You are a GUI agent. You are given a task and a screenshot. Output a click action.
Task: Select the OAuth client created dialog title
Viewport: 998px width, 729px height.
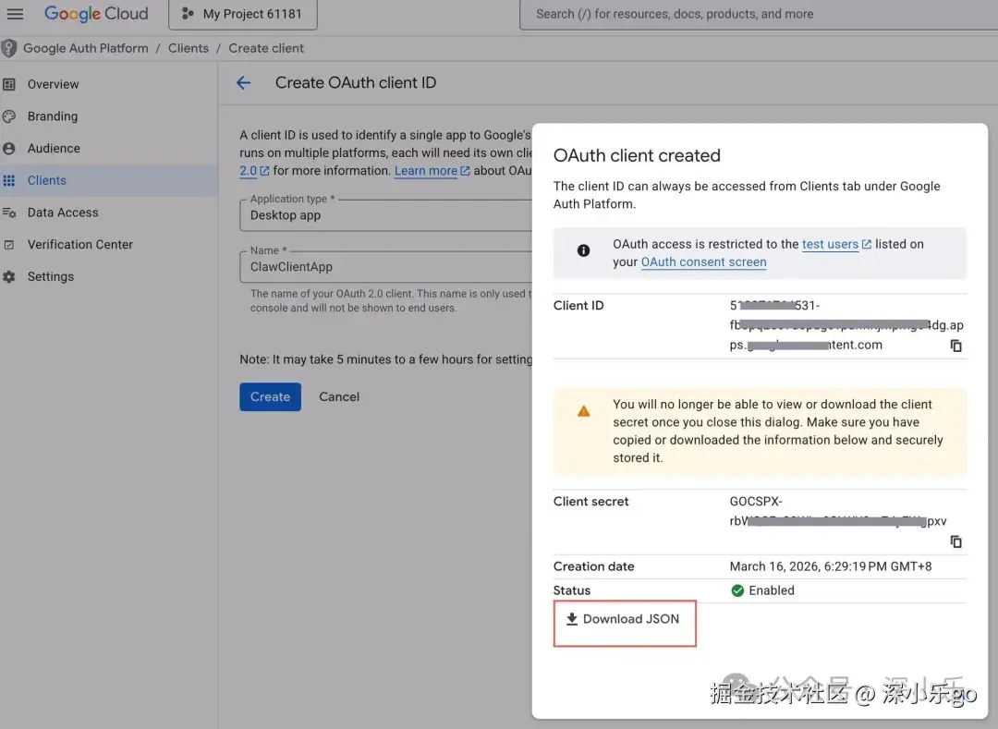point(637,156)
